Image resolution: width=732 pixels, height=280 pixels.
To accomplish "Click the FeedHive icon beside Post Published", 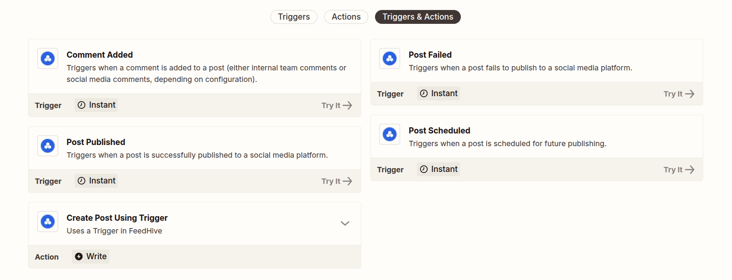I will (x=48, y=146).
